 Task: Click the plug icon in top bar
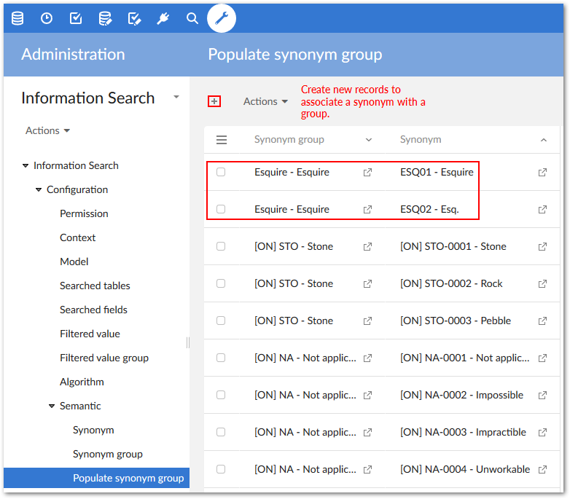163,18
